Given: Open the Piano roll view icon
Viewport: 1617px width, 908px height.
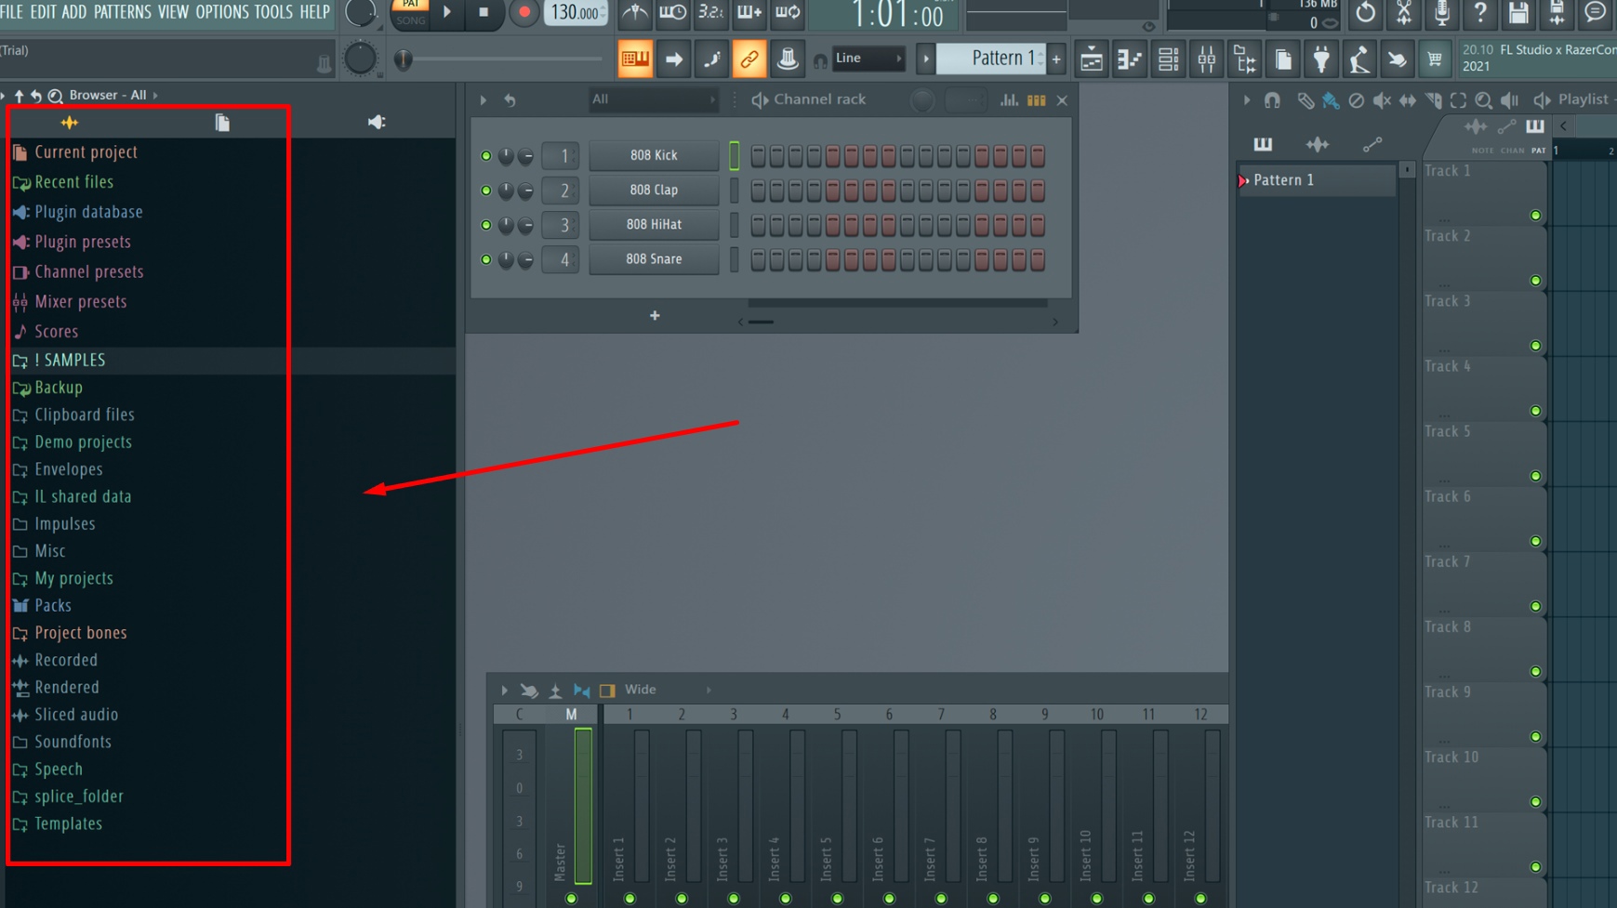Looking at the screenshot, I should [x=1130, y=59].
